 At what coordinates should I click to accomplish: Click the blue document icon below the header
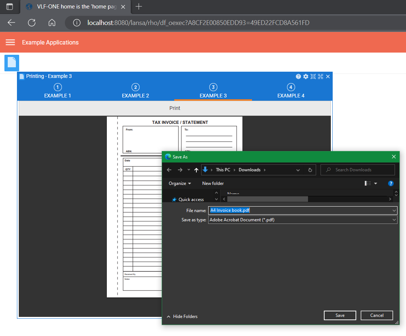[12, 63]
